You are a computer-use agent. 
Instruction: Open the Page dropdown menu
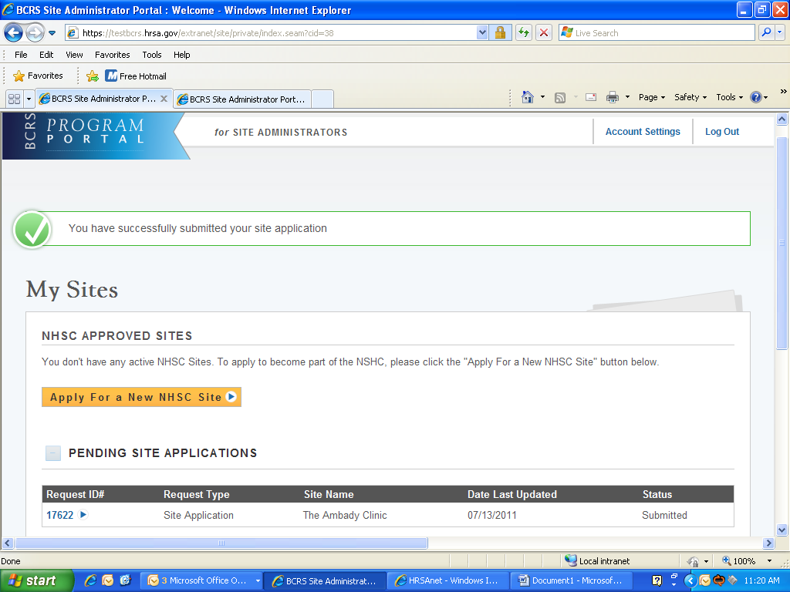(x=652, y=97)
